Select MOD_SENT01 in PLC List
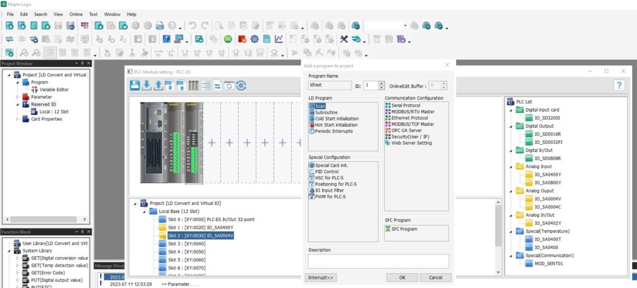Image resolution: width=637 pixels, height=288 pixels. (x=549, y=263)
